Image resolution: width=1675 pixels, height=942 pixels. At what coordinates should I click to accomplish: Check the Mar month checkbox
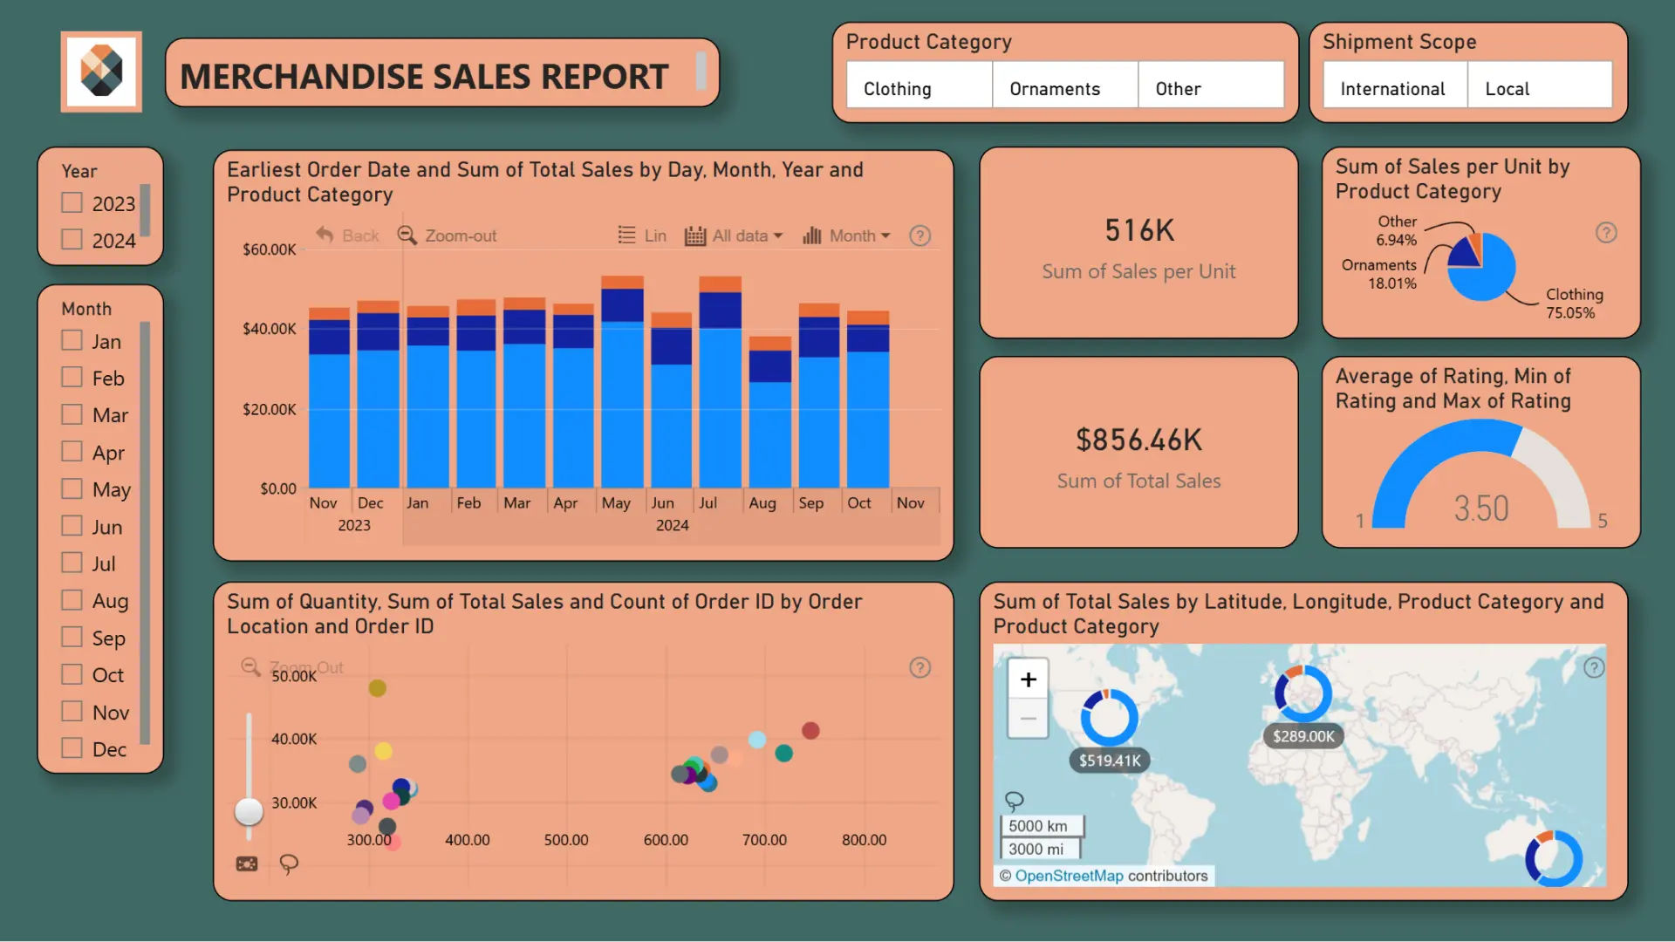click(x=72, y=414)
